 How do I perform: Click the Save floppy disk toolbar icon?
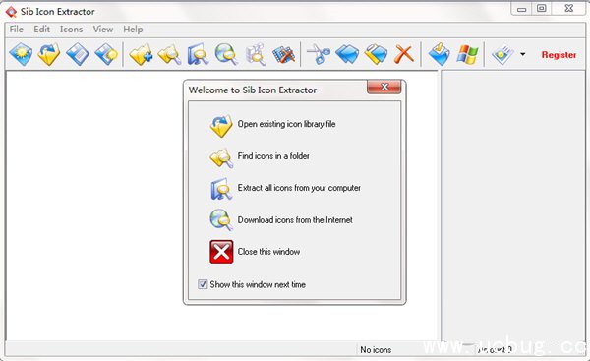tap(78, 54)
